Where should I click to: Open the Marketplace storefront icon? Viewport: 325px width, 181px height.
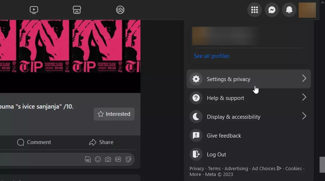coord(77,10)
